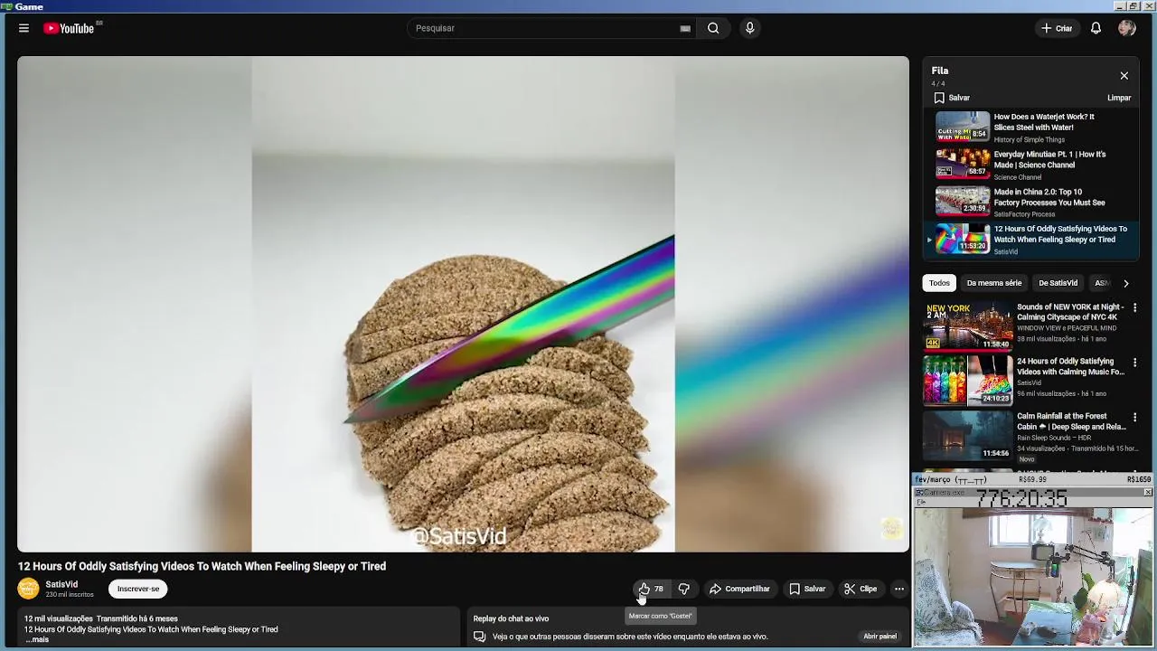Open the SatisVid channel name link
Screen dimensions: 1157x651
(61, 584)
